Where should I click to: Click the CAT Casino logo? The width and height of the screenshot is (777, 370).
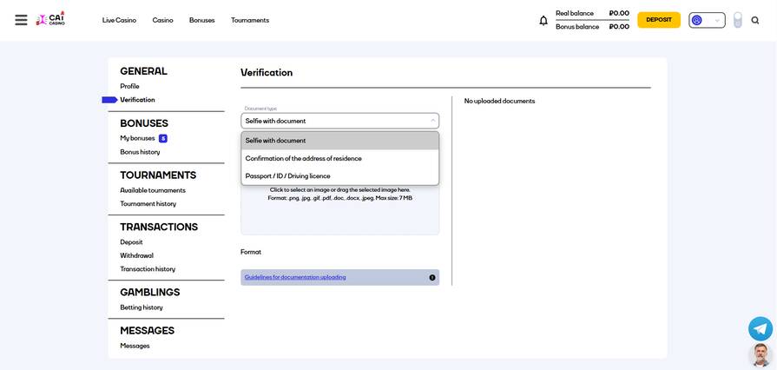(x=51, y=19)
